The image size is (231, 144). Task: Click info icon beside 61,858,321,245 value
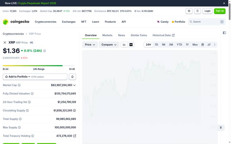coord(74,111)
